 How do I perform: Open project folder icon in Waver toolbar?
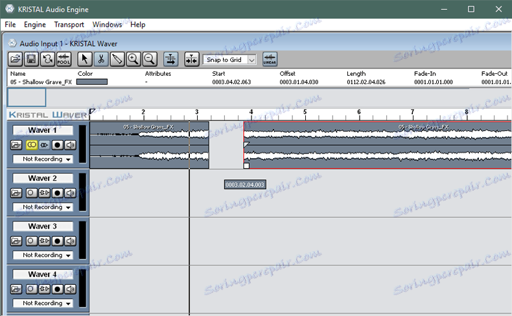[x=16, y=60]
